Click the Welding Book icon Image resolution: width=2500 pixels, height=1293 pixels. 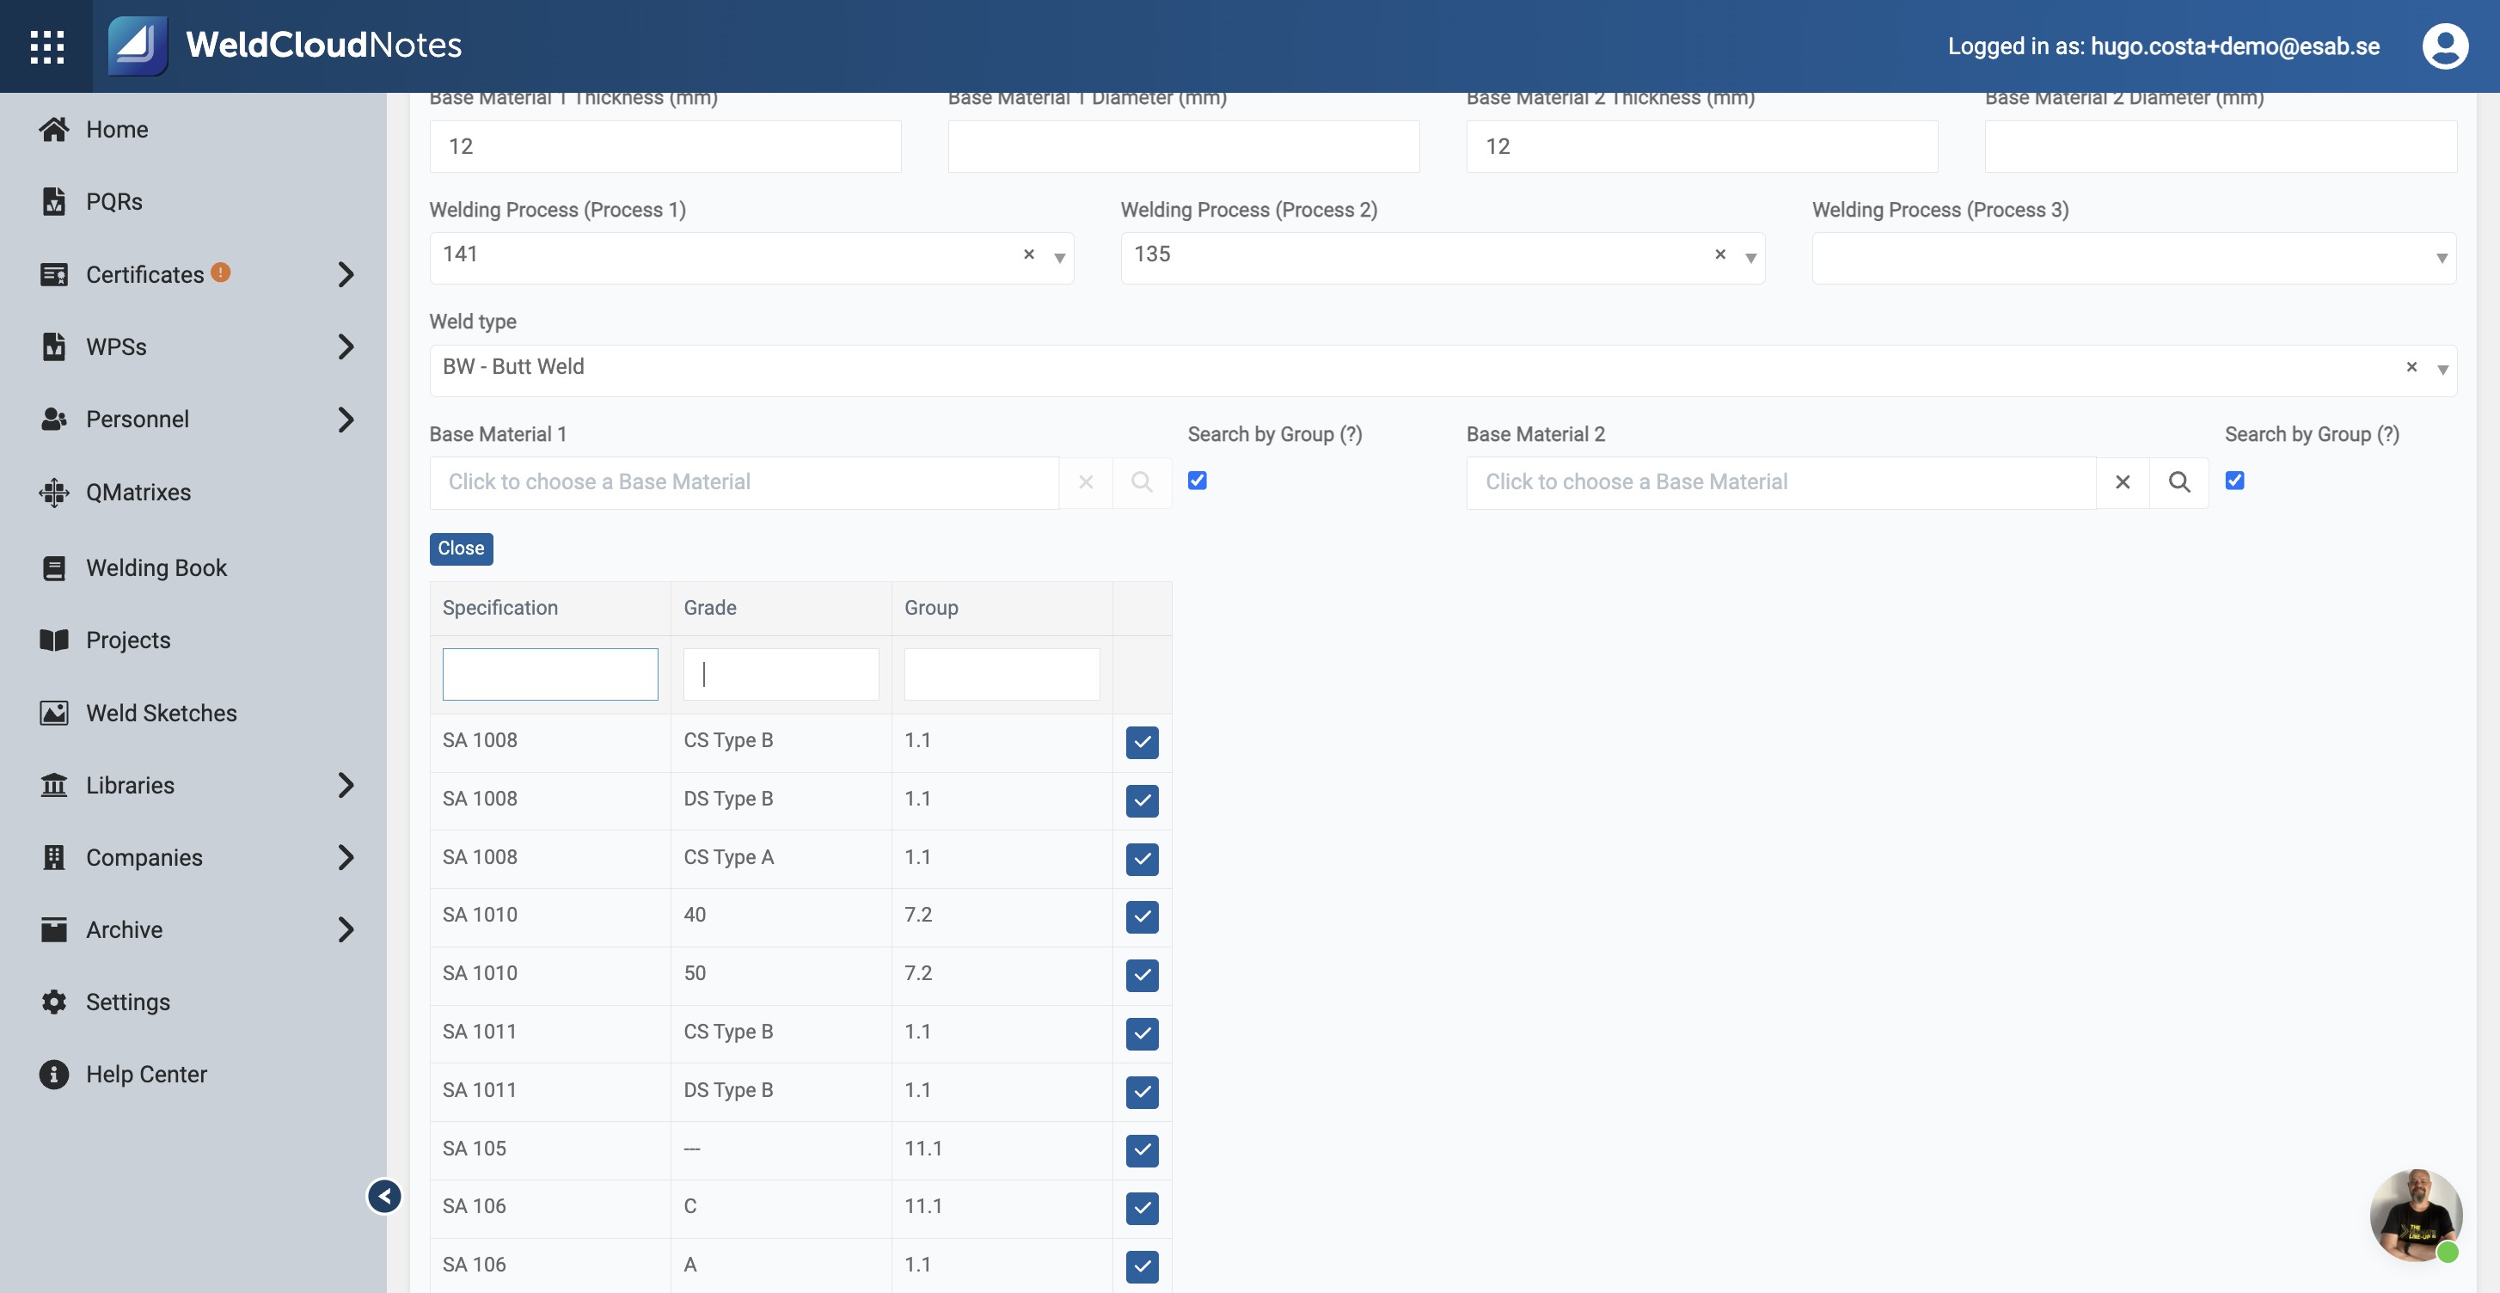[x=54, y=568]
